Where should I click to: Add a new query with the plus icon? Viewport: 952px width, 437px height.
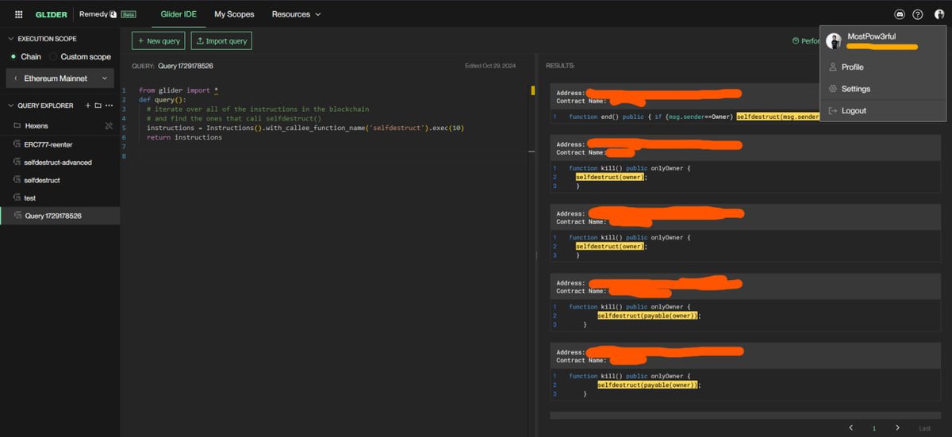88,105
